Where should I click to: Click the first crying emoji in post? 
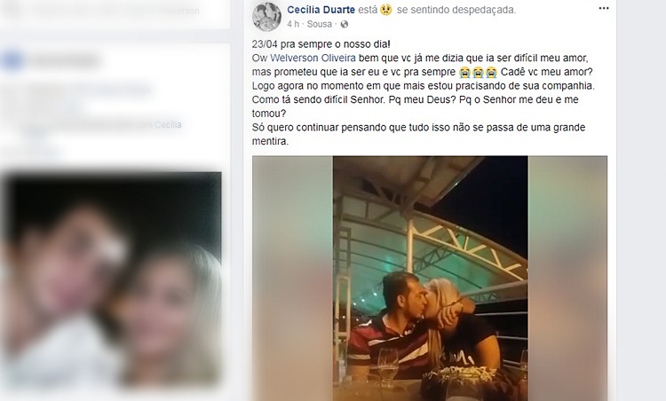tap(464, 72)
